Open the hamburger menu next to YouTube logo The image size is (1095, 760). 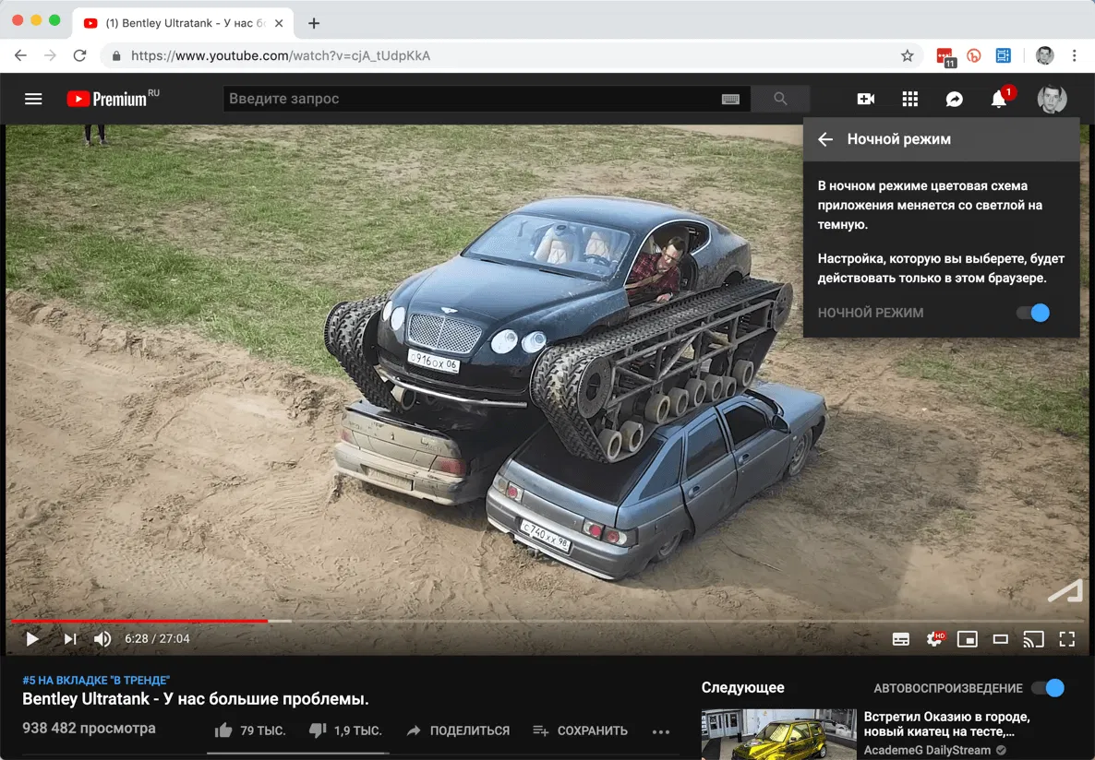33,99
